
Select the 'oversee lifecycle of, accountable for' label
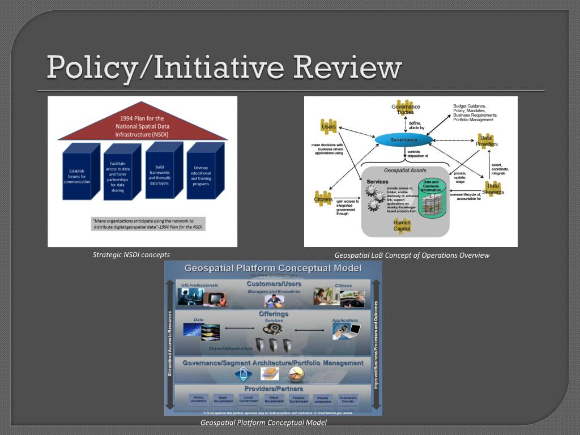(466, 197)
